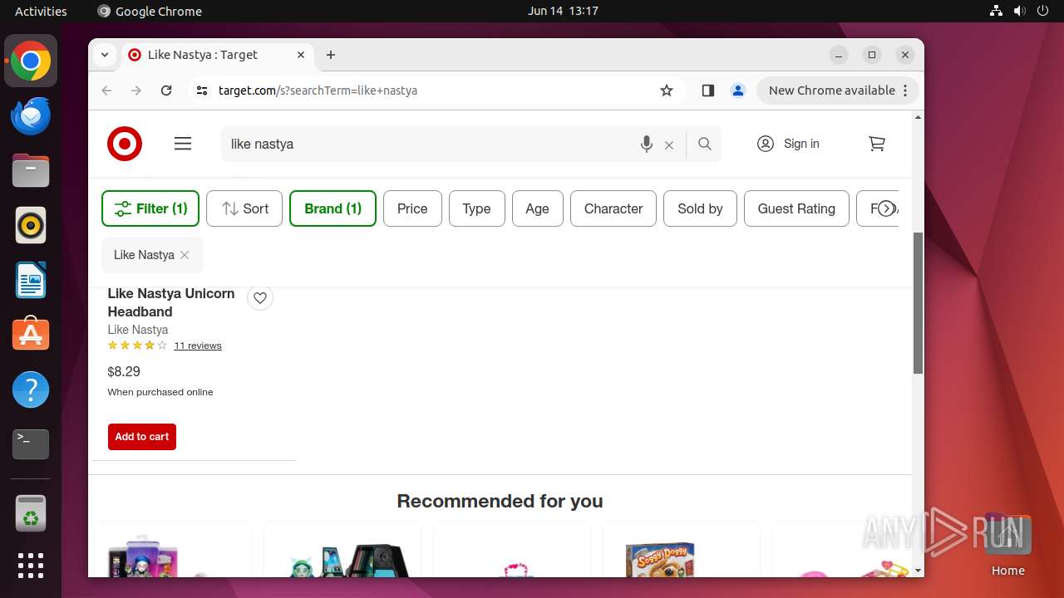Open the hamburger categories menu

[183, 144]
